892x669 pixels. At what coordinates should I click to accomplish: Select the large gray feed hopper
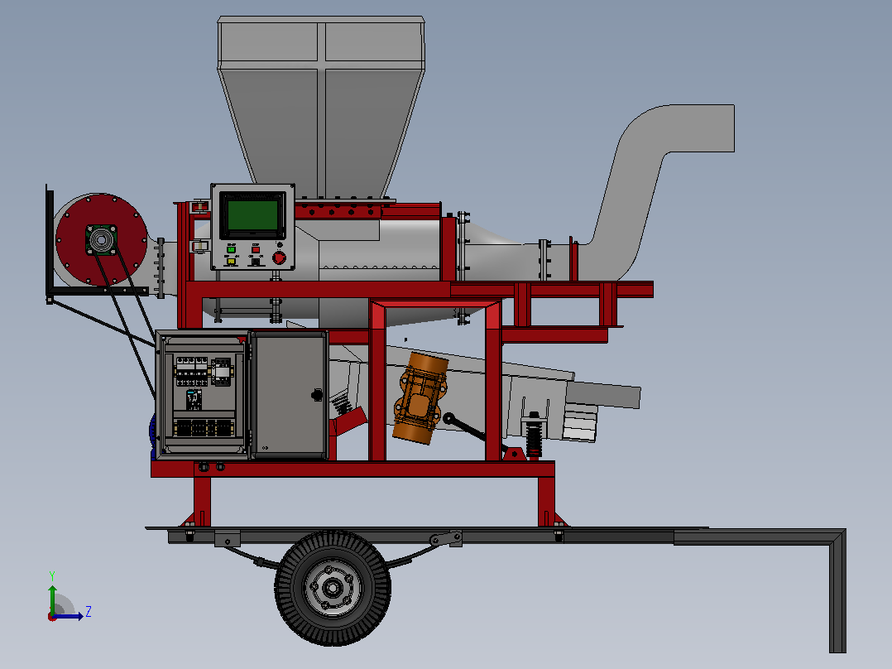[321, 107]
